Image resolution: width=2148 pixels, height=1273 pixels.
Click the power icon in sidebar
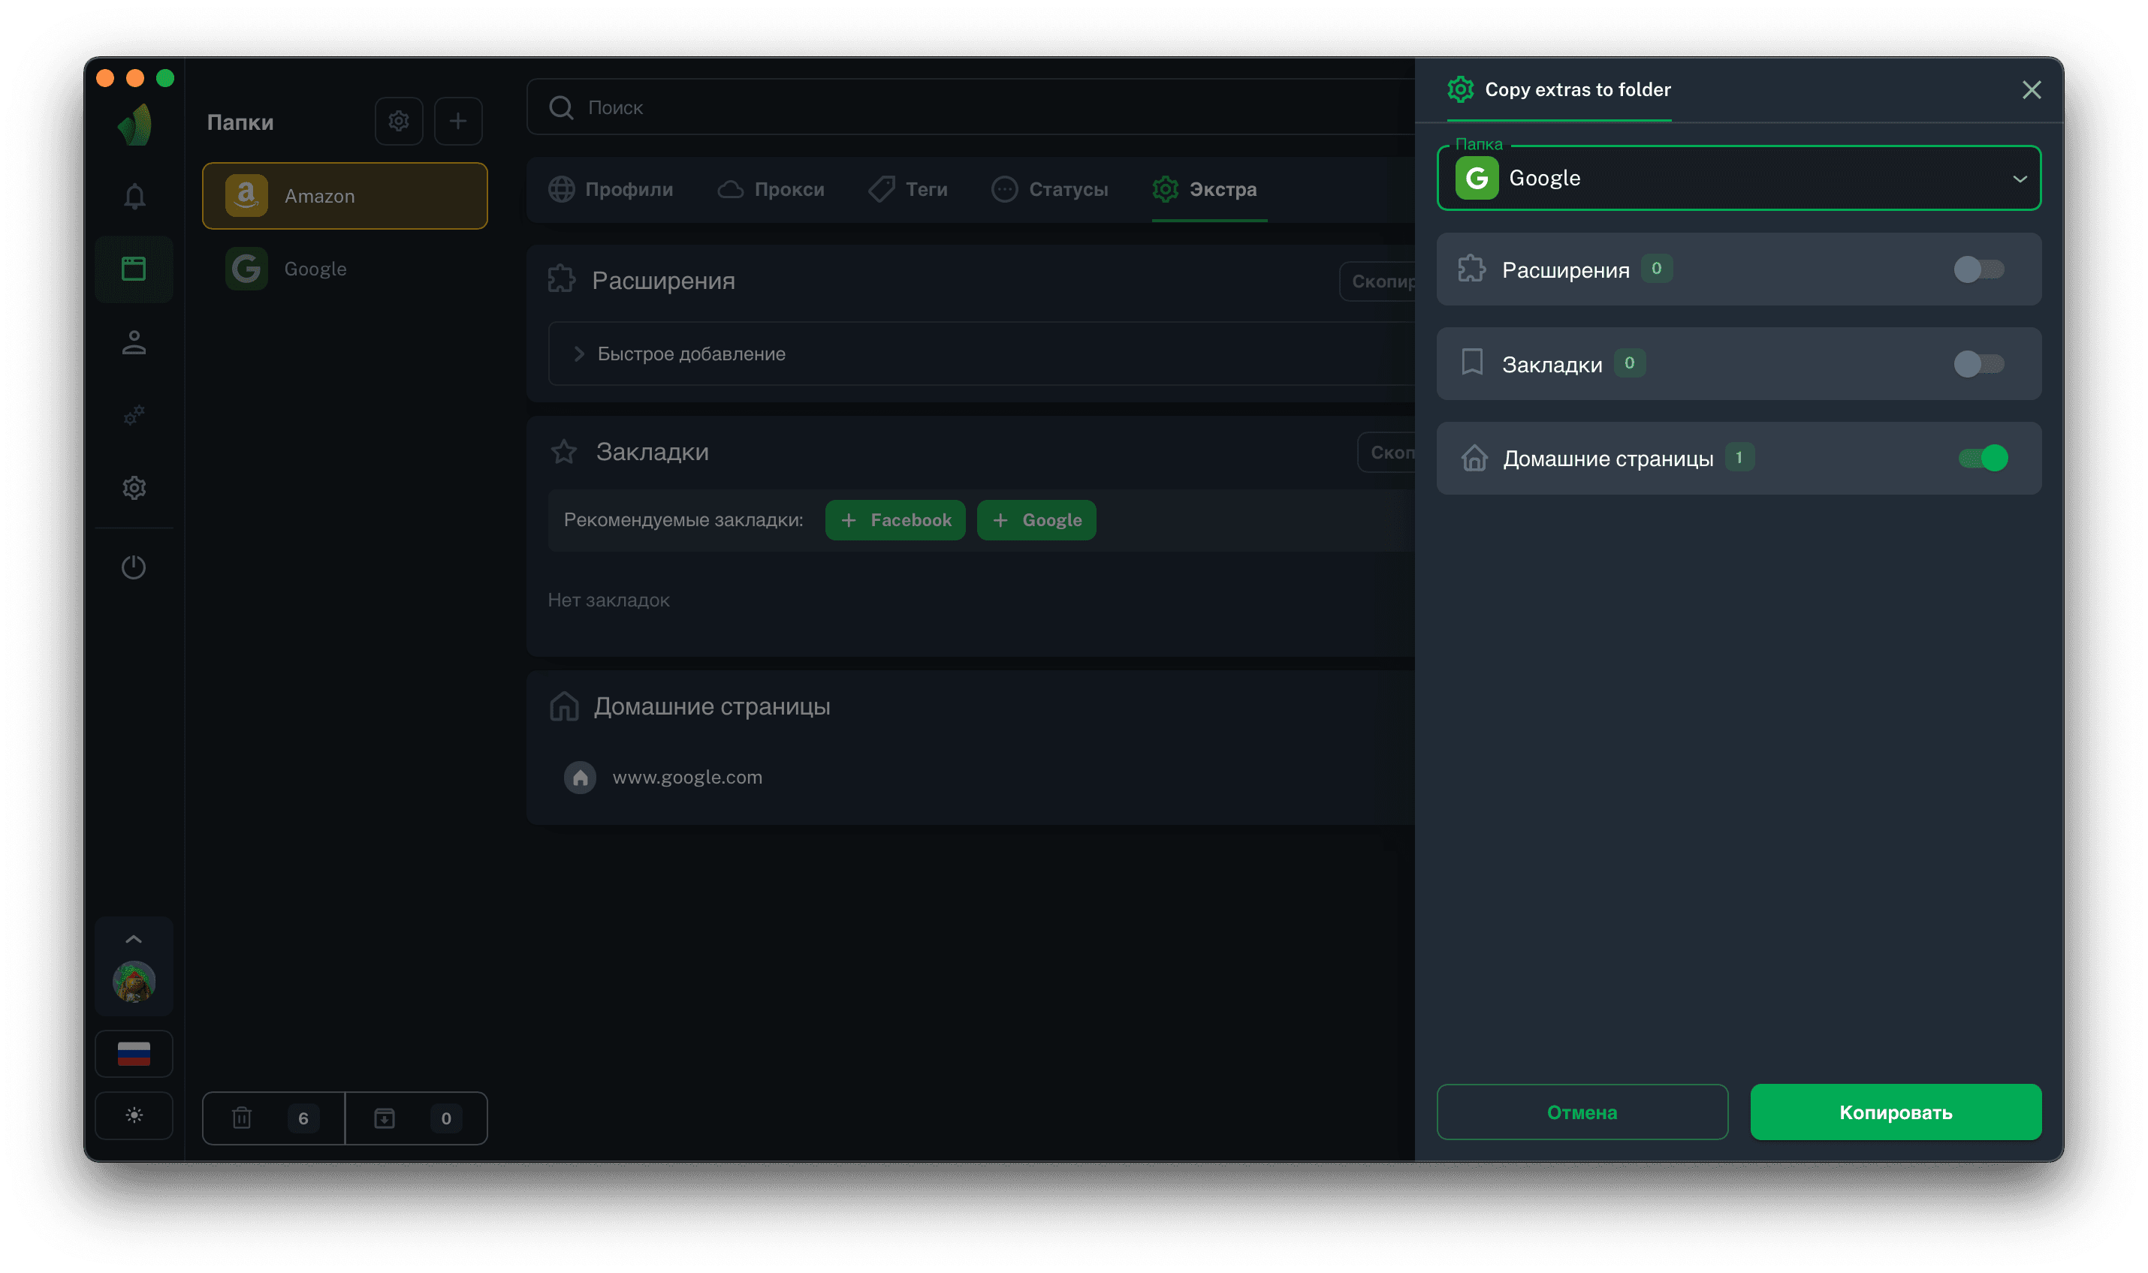pos(134,567)
